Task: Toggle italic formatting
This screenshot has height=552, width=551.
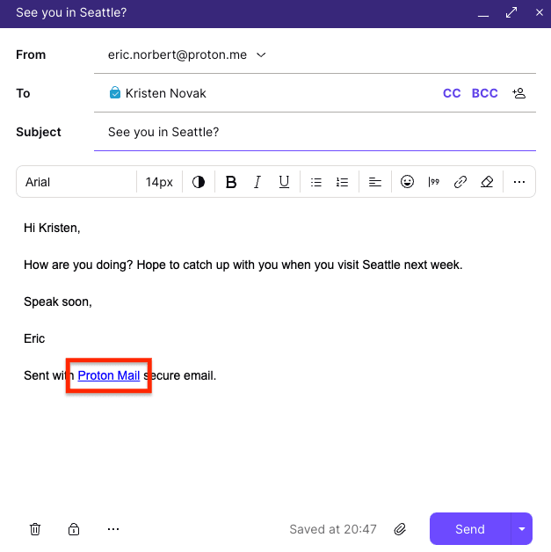Action: pyautogui.click(x=257, y=182)
